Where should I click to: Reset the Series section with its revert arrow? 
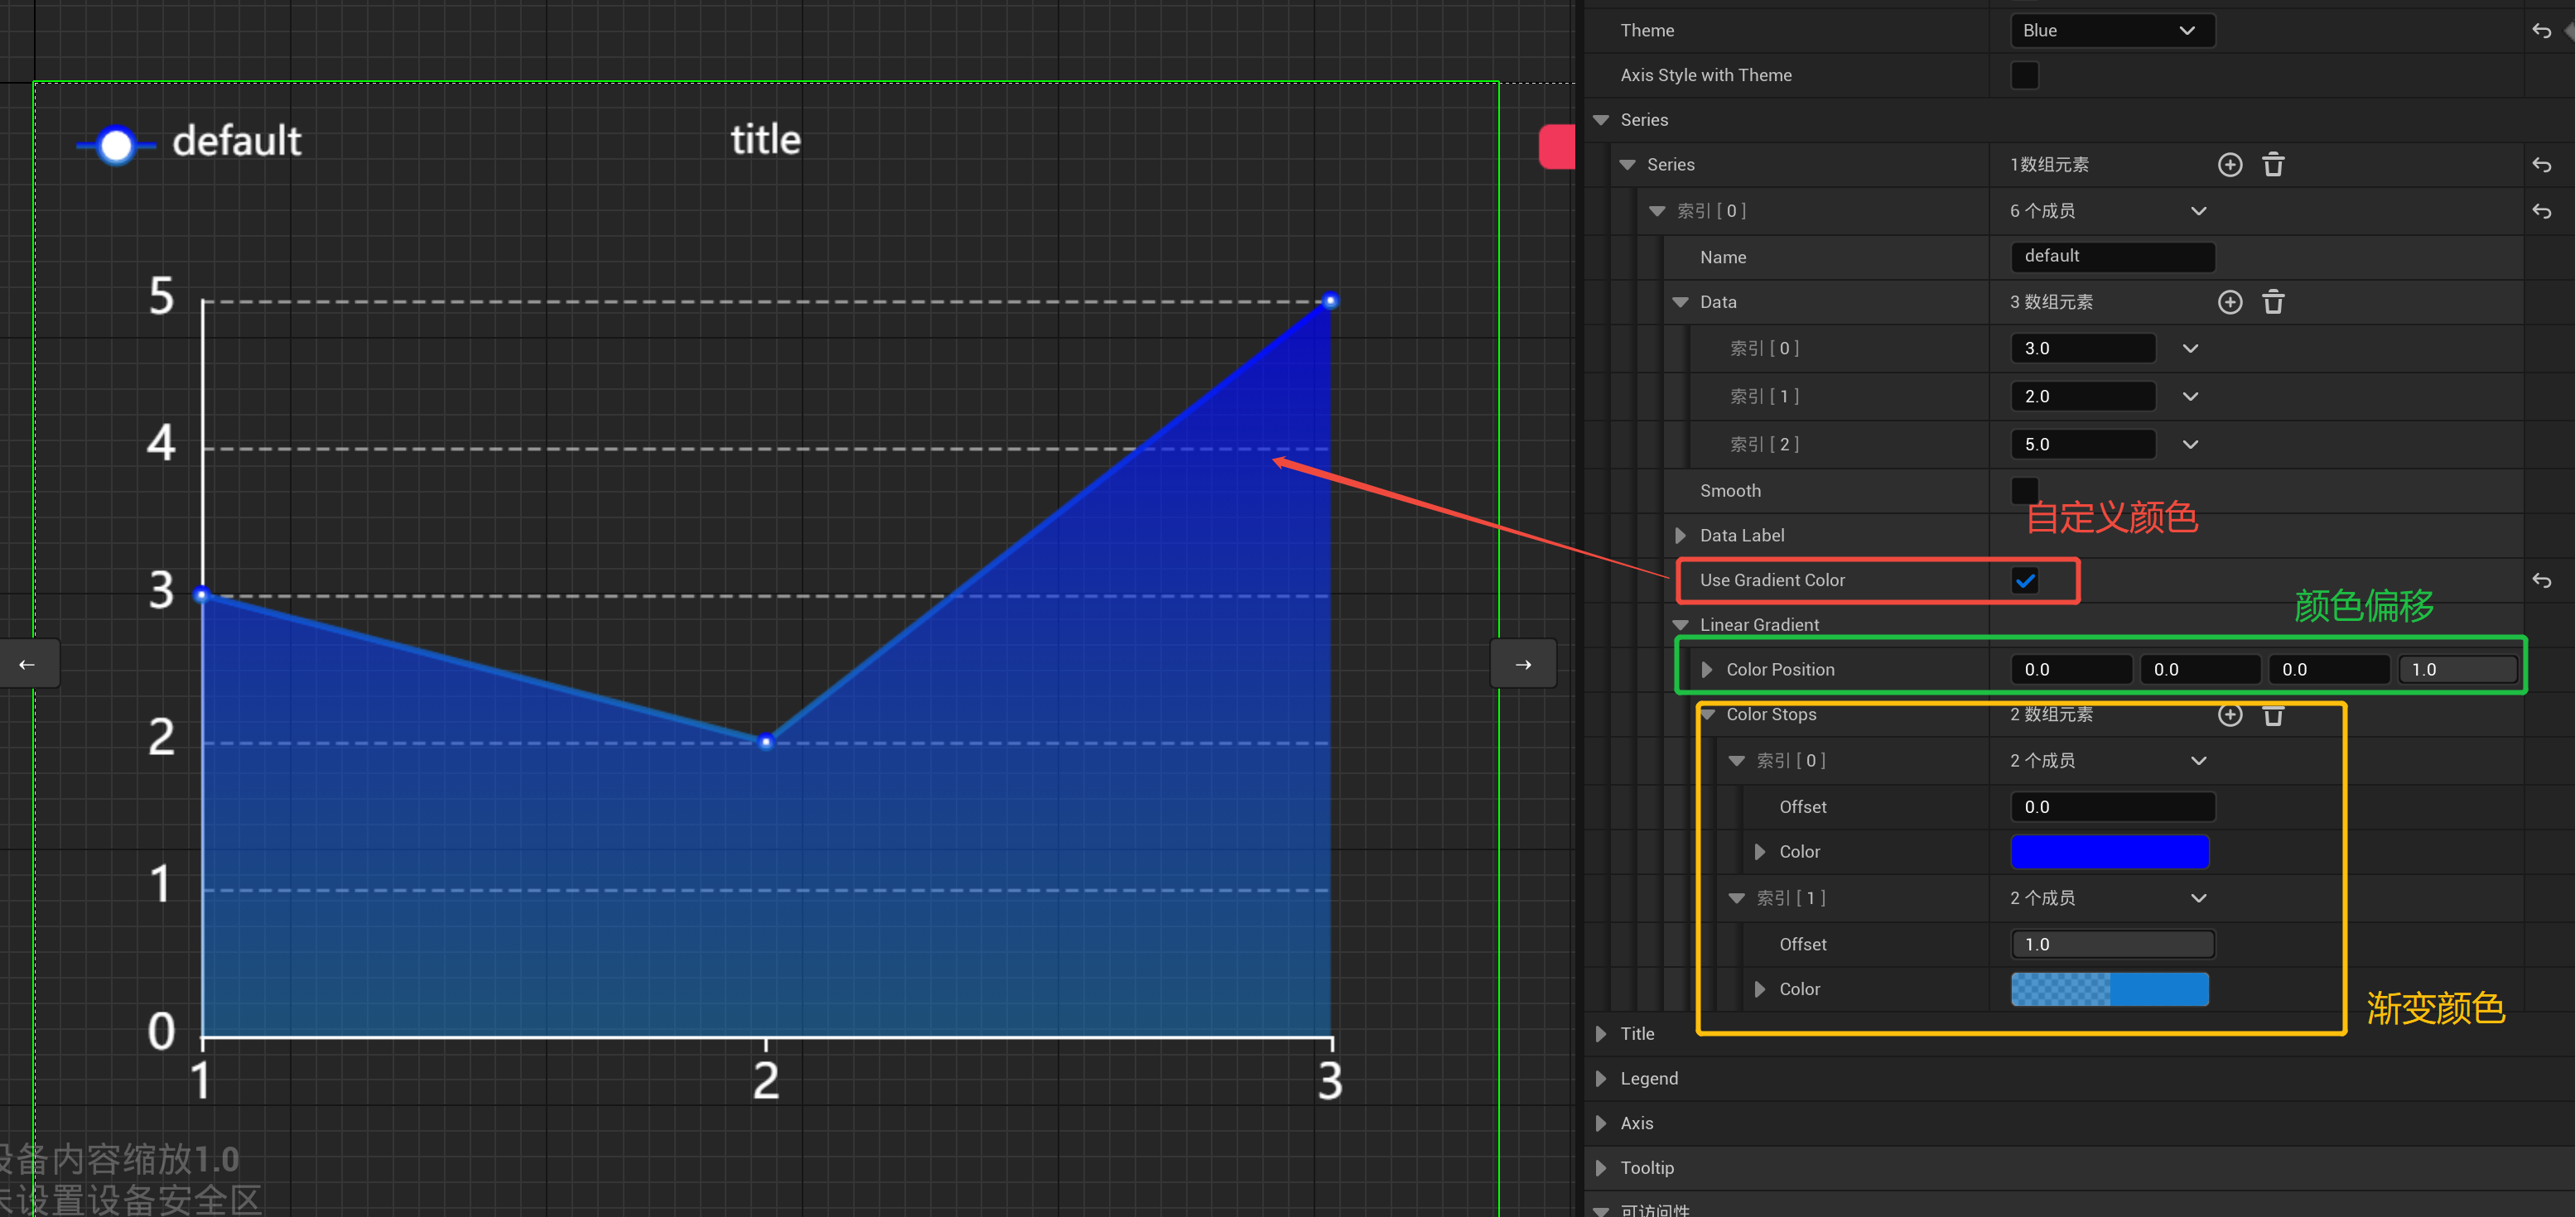tap(2542, 164)
